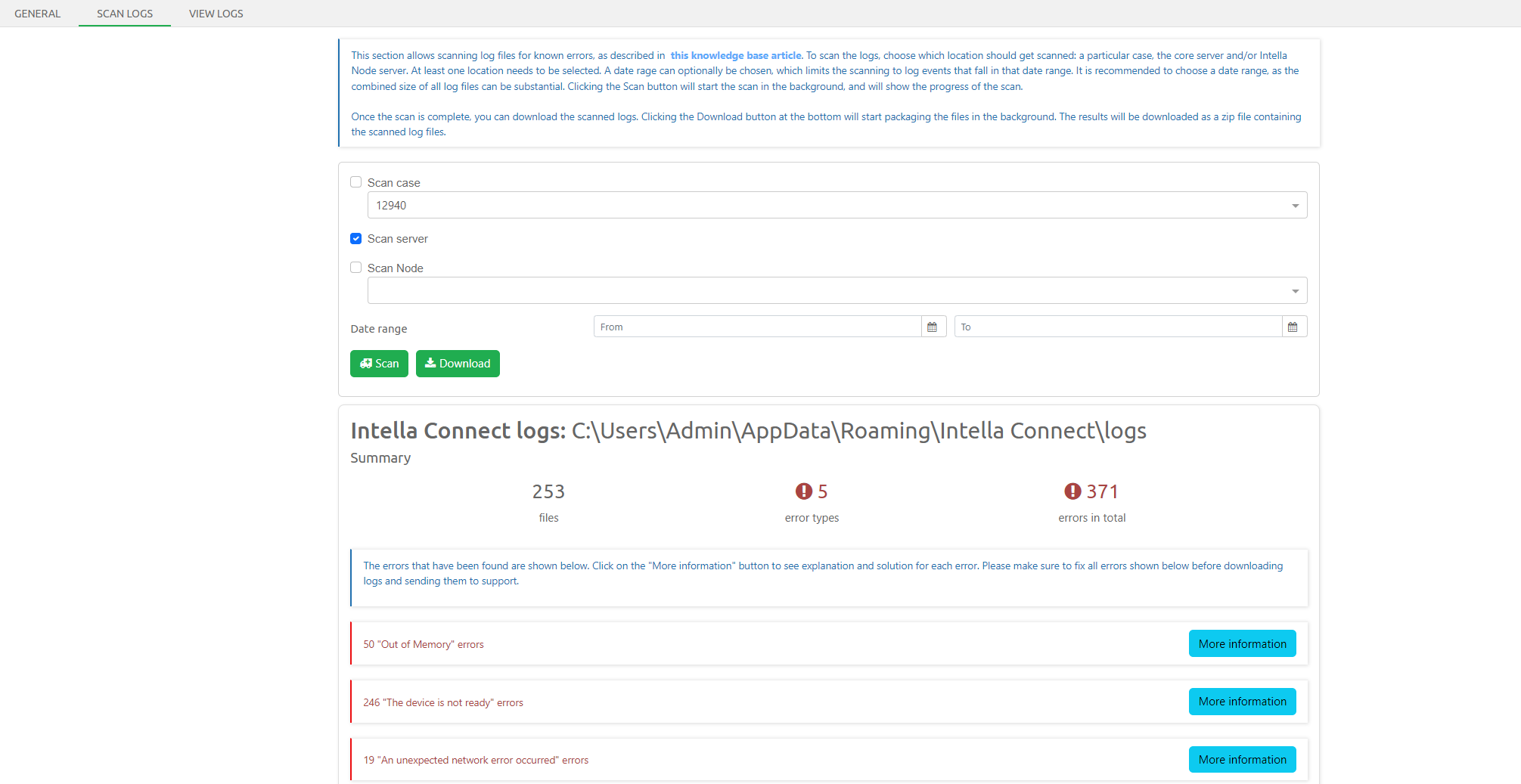Open the case selection dropdown showing 12940
This screenshot has height=784, width=1521.
click(836, 205)
